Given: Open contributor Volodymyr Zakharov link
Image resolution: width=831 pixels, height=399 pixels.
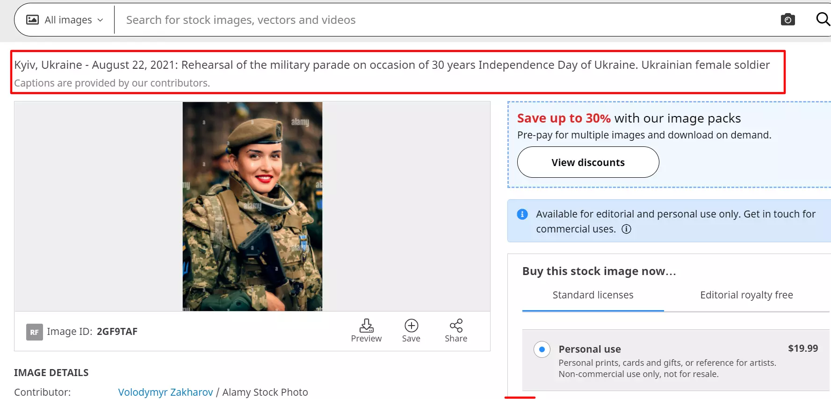Looking at the screenshot, I should pos(166,392).
